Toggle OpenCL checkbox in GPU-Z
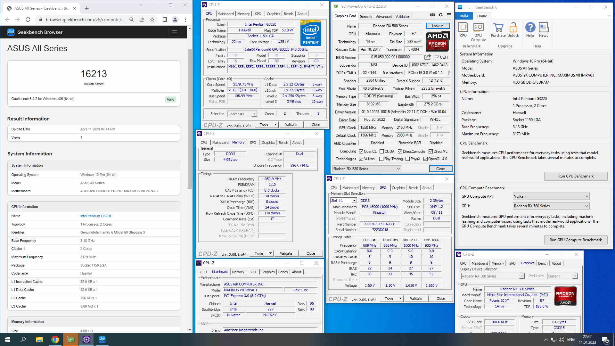The width and height of the screenshot is (615, 346). (x=361, y=152)
